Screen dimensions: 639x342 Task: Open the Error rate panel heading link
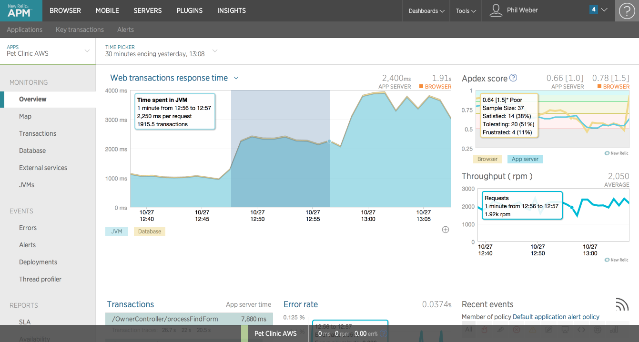[301, 304]
